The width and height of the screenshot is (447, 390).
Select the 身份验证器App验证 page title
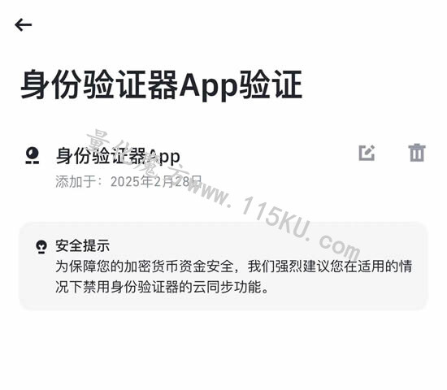(x=162, y=85)
